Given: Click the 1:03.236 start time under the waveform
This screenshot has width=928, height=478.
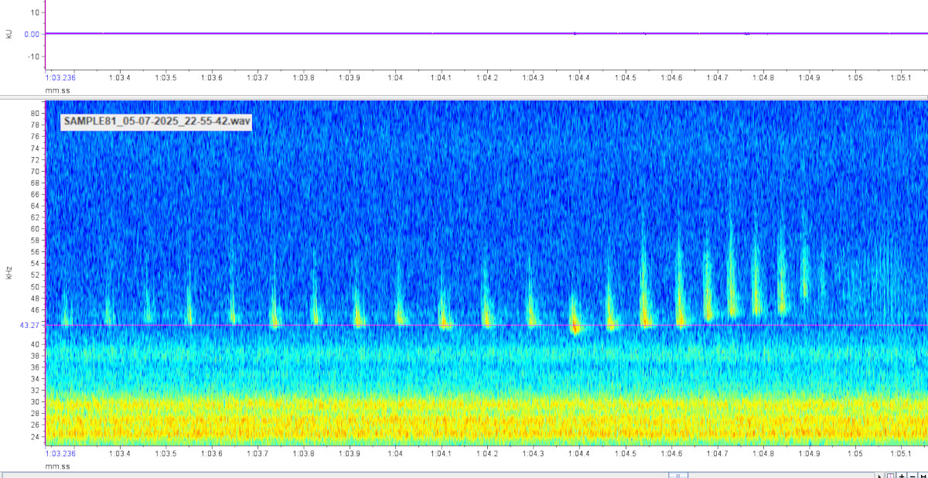Looking at the screenshot, I should 60,78.
